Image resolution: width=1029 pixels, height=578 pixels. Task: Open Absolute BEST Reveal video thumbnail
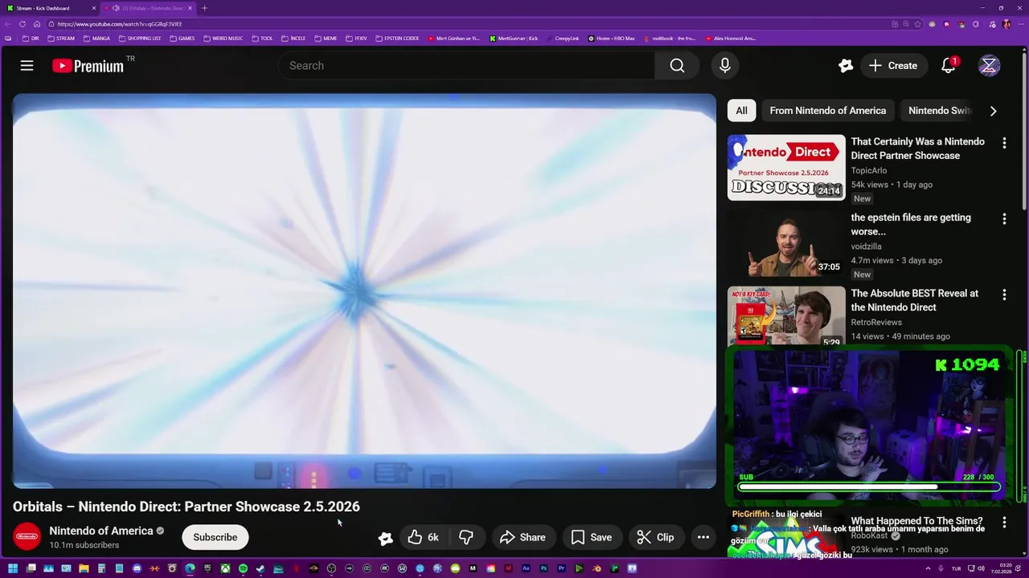786,316
